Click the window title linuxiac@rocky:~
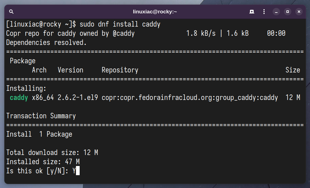 (x=155, y=12)
